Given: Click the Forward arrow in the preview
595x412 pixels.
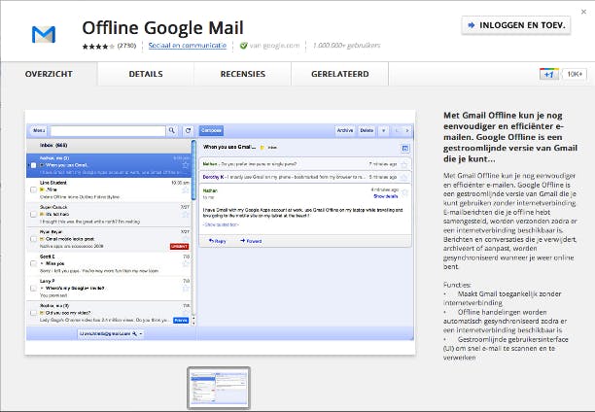Looking at the screenshot, I should coord(243,241).
